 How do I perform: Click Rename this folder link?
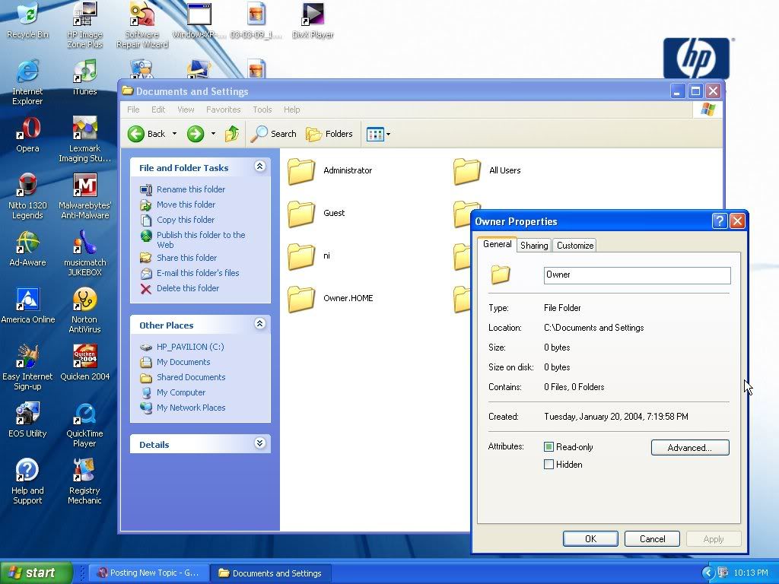tap(191, 189)
